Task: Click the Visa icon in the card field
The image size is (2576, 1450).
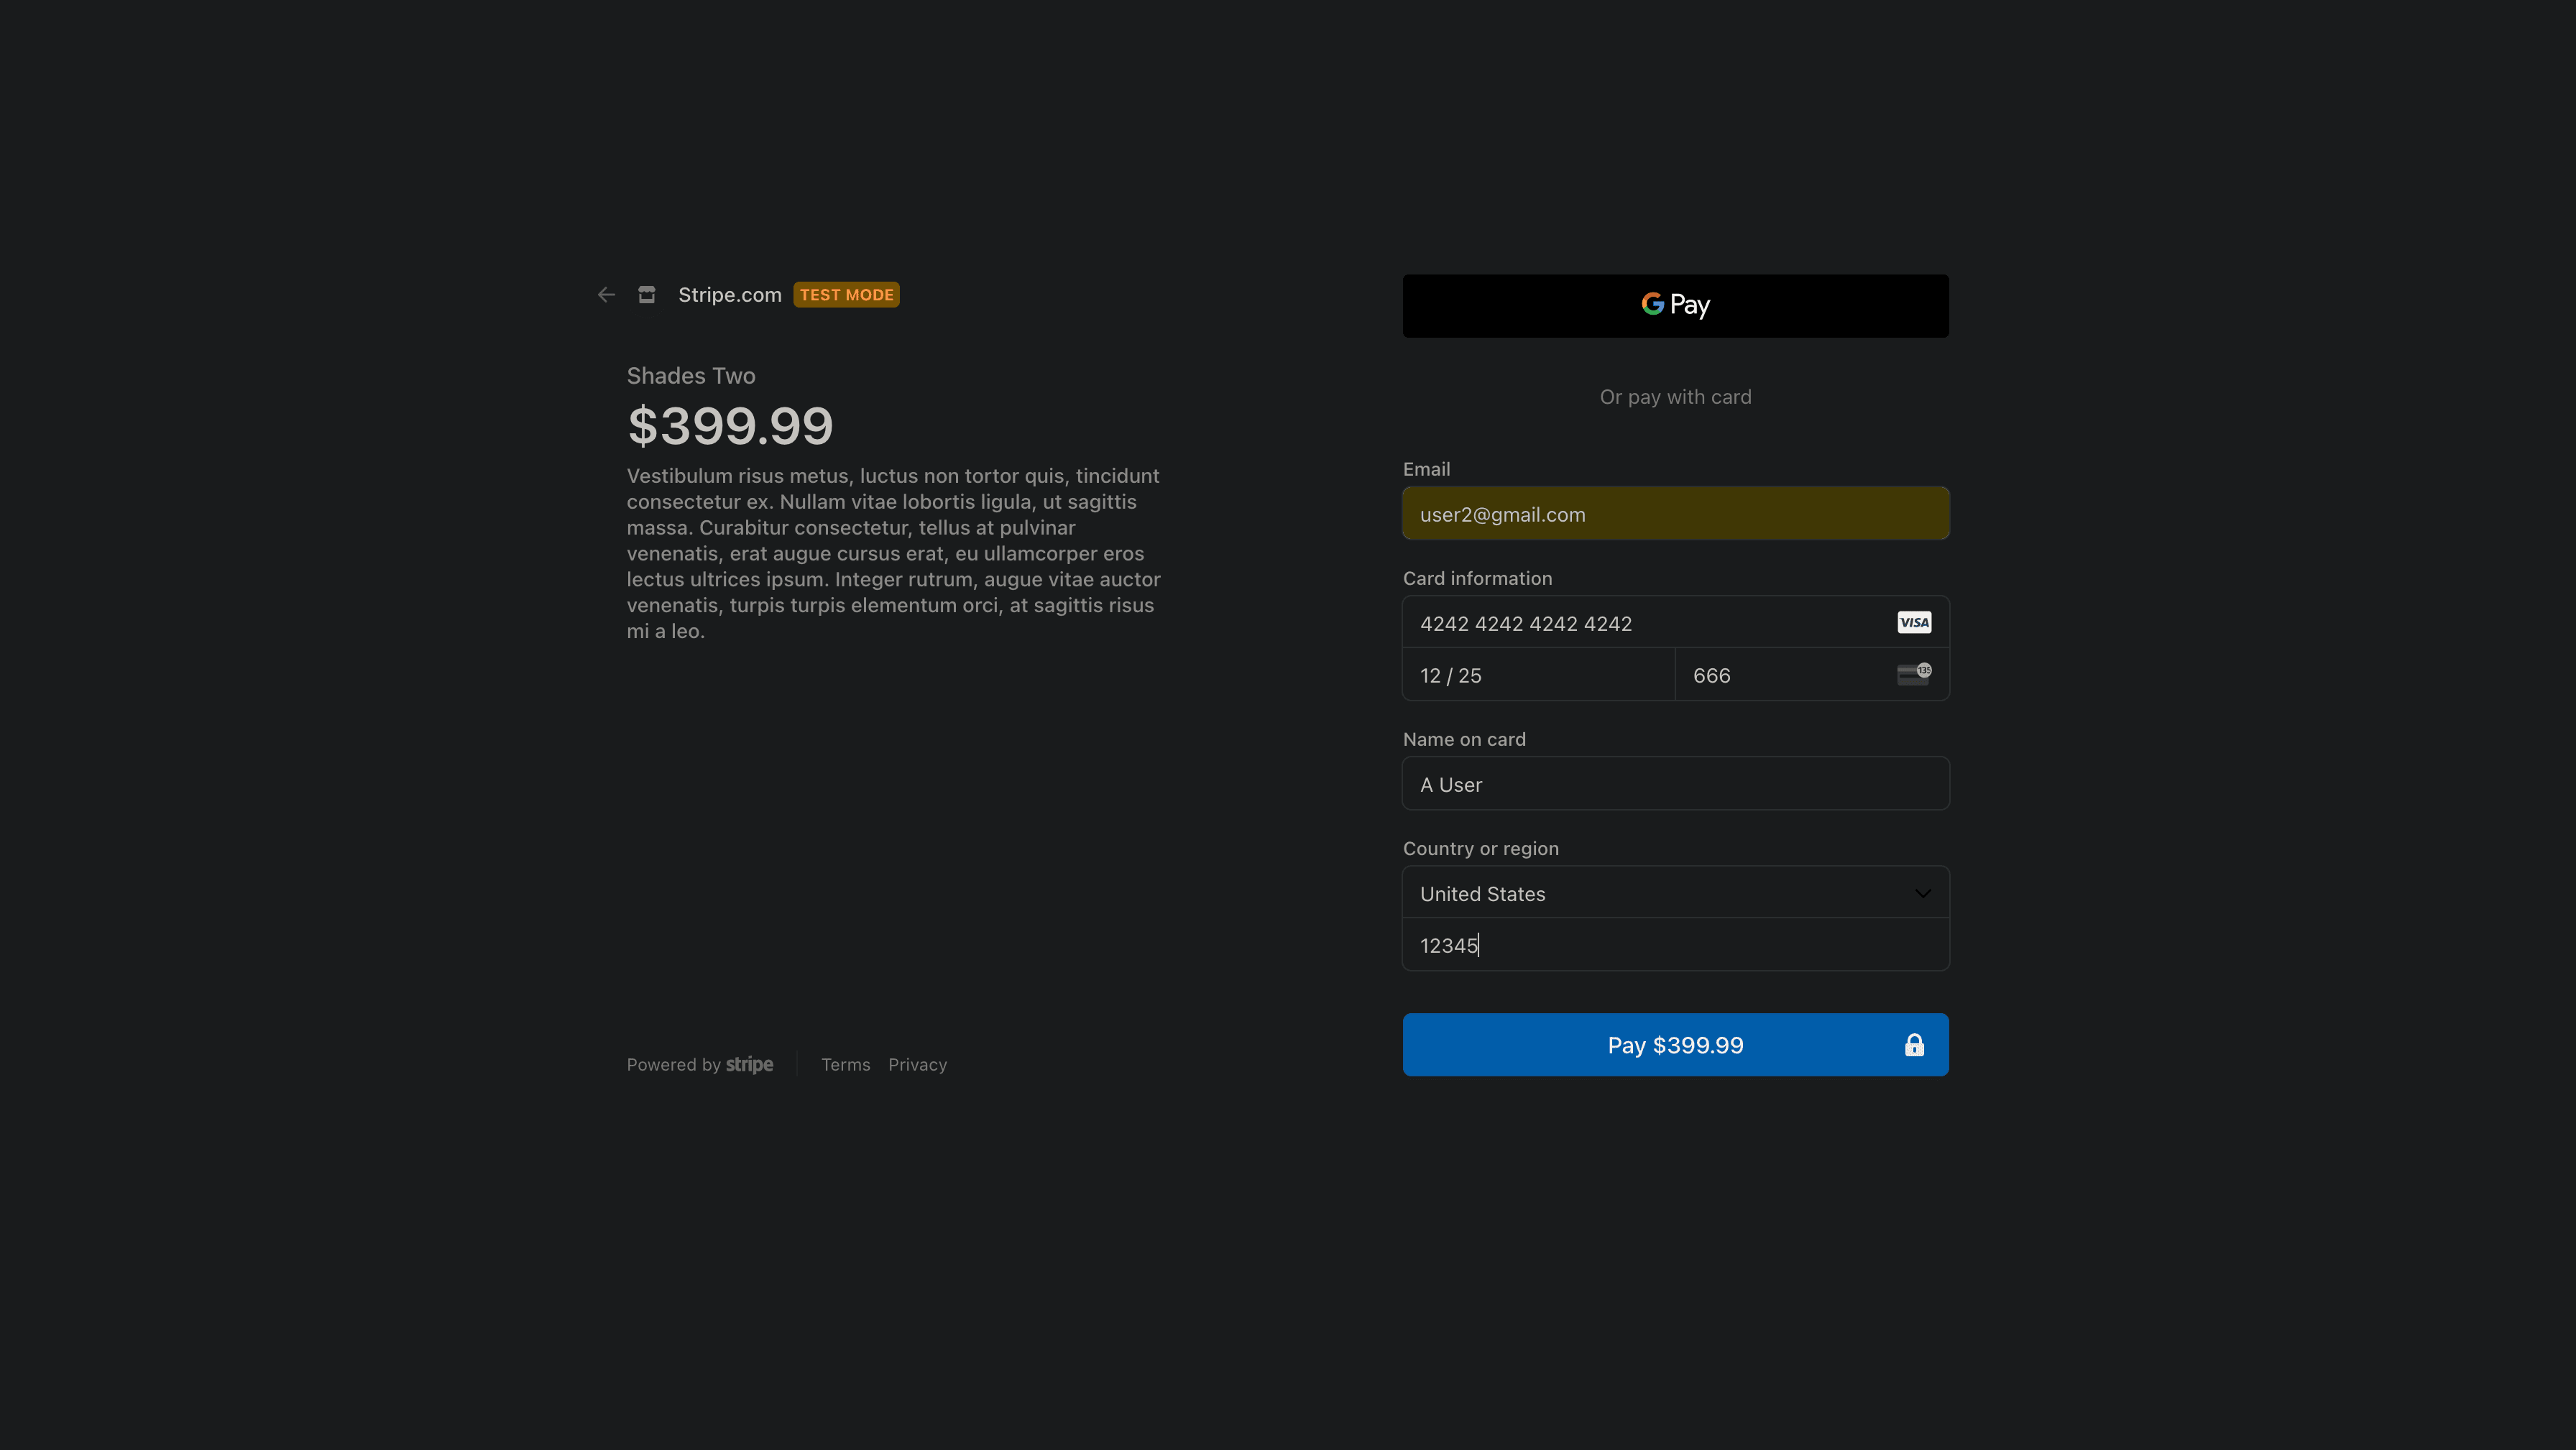Action: (x=1913, y=622)
